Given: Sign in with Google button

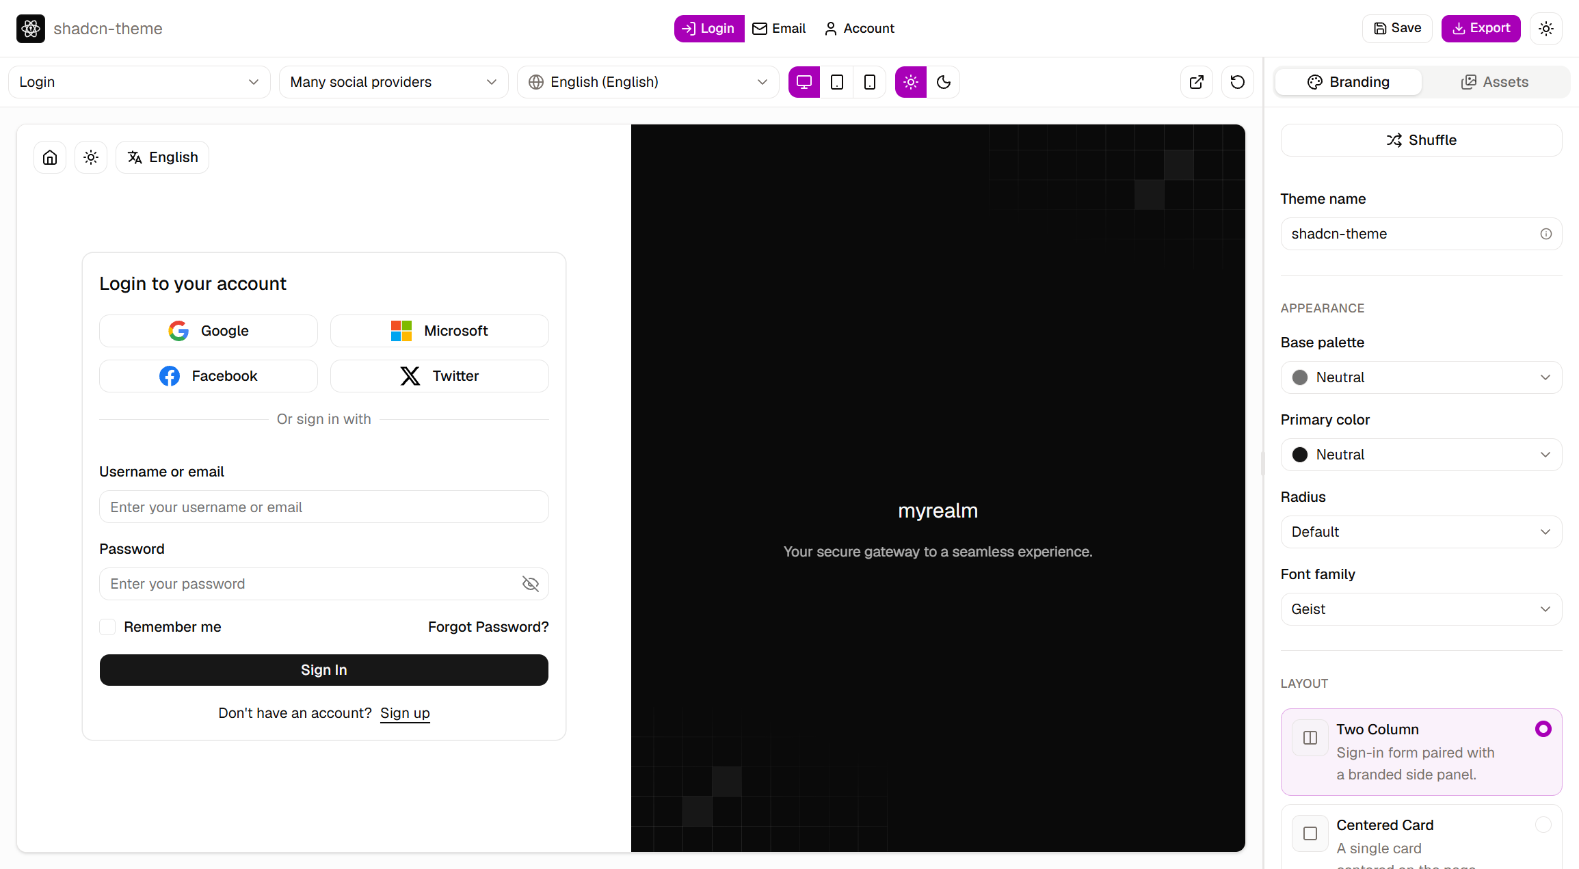Looking at the screenshot, I should point(209,331).
